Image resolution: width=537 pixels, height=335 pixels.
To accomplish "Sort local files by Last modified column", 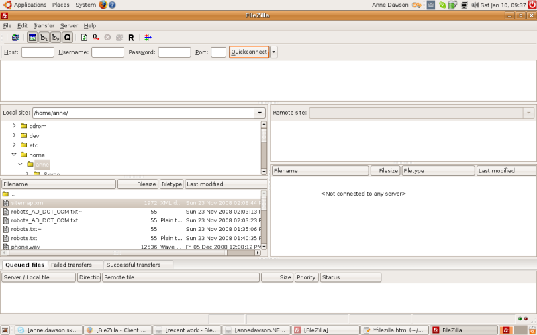I will (x=226, y=184).
